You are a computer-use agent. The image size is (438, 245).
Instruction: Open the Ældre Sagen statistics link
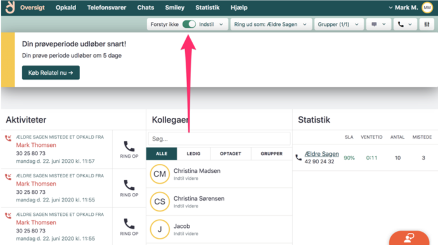tap(321, 154)
